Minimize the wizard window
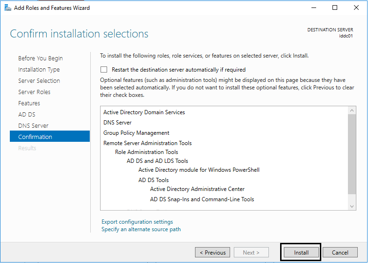The image size is (383, 263). click(x=314, y=8)
